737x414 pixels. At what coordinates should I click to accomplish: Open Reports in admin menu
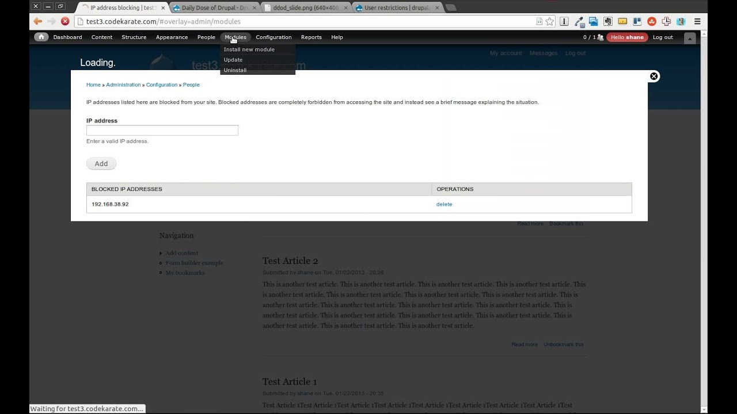(x=311, y=37)
